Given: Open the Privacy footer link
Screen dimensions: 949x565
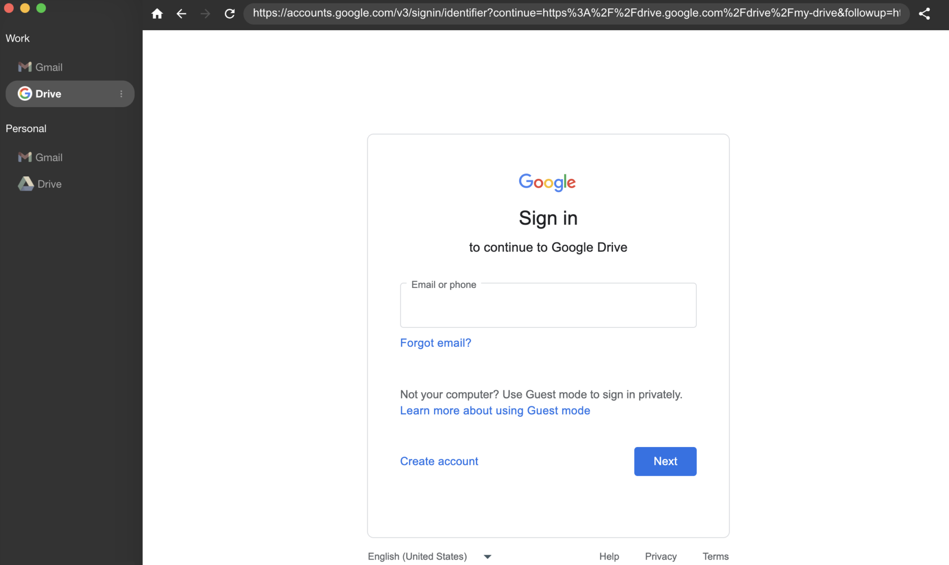Looking at the screenshot, I should pyautogui.click(x=660, y=557).
